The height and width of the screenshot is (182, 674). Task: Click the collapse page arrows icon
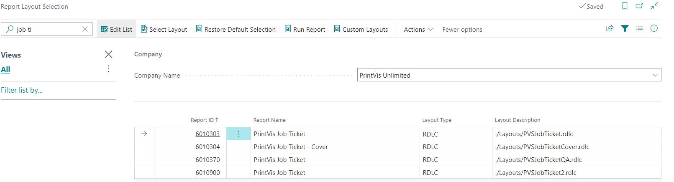(x=654, y=6)
